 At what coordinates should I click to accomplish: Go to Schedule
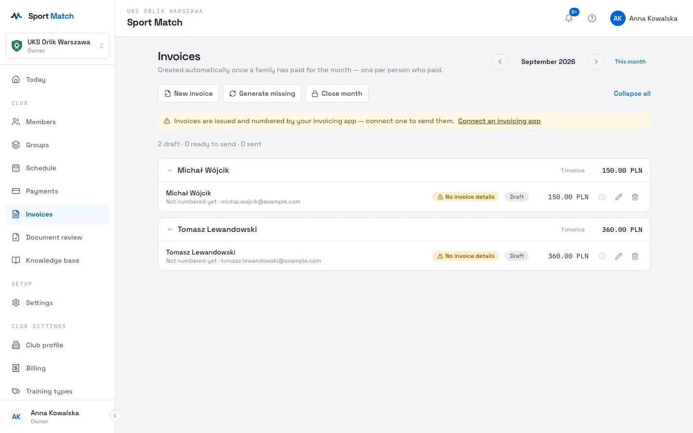tap(58, 168)
